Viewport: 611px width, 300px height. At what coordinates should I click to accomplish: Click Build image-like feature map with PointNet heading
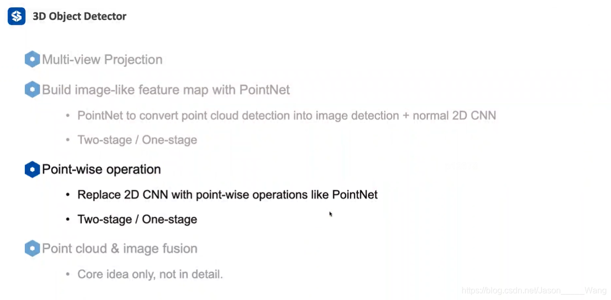click(x=166, y=90)
